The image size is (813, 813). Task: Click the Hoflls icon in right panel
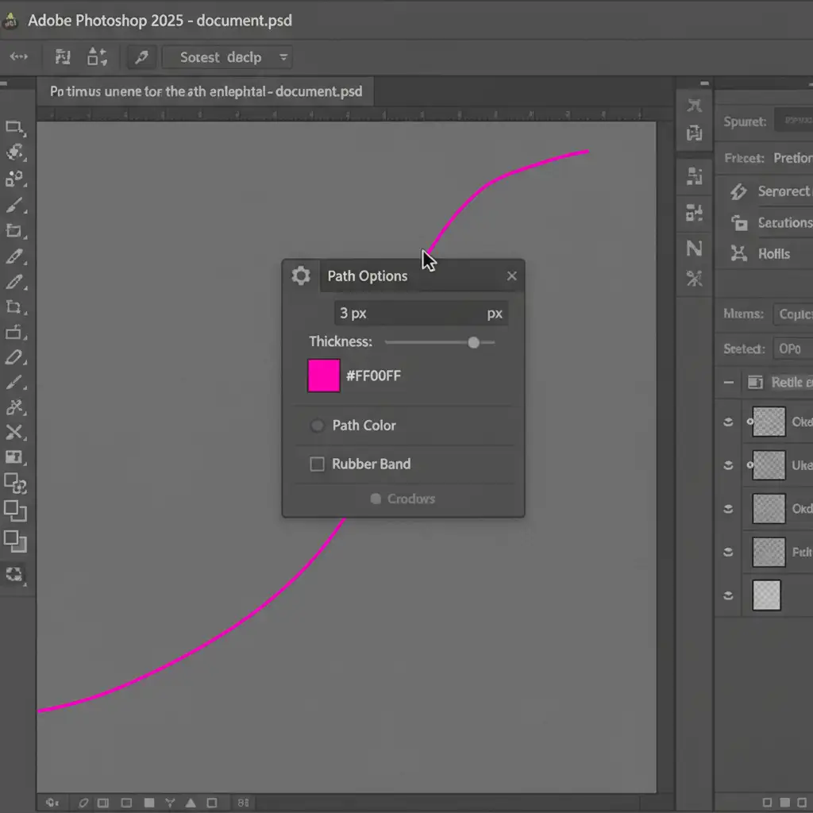point(739,254)
